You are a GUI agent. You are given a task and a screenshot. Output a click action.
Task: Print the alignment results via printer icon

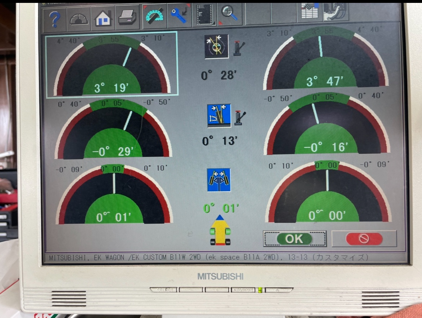[x=127, y=18]
